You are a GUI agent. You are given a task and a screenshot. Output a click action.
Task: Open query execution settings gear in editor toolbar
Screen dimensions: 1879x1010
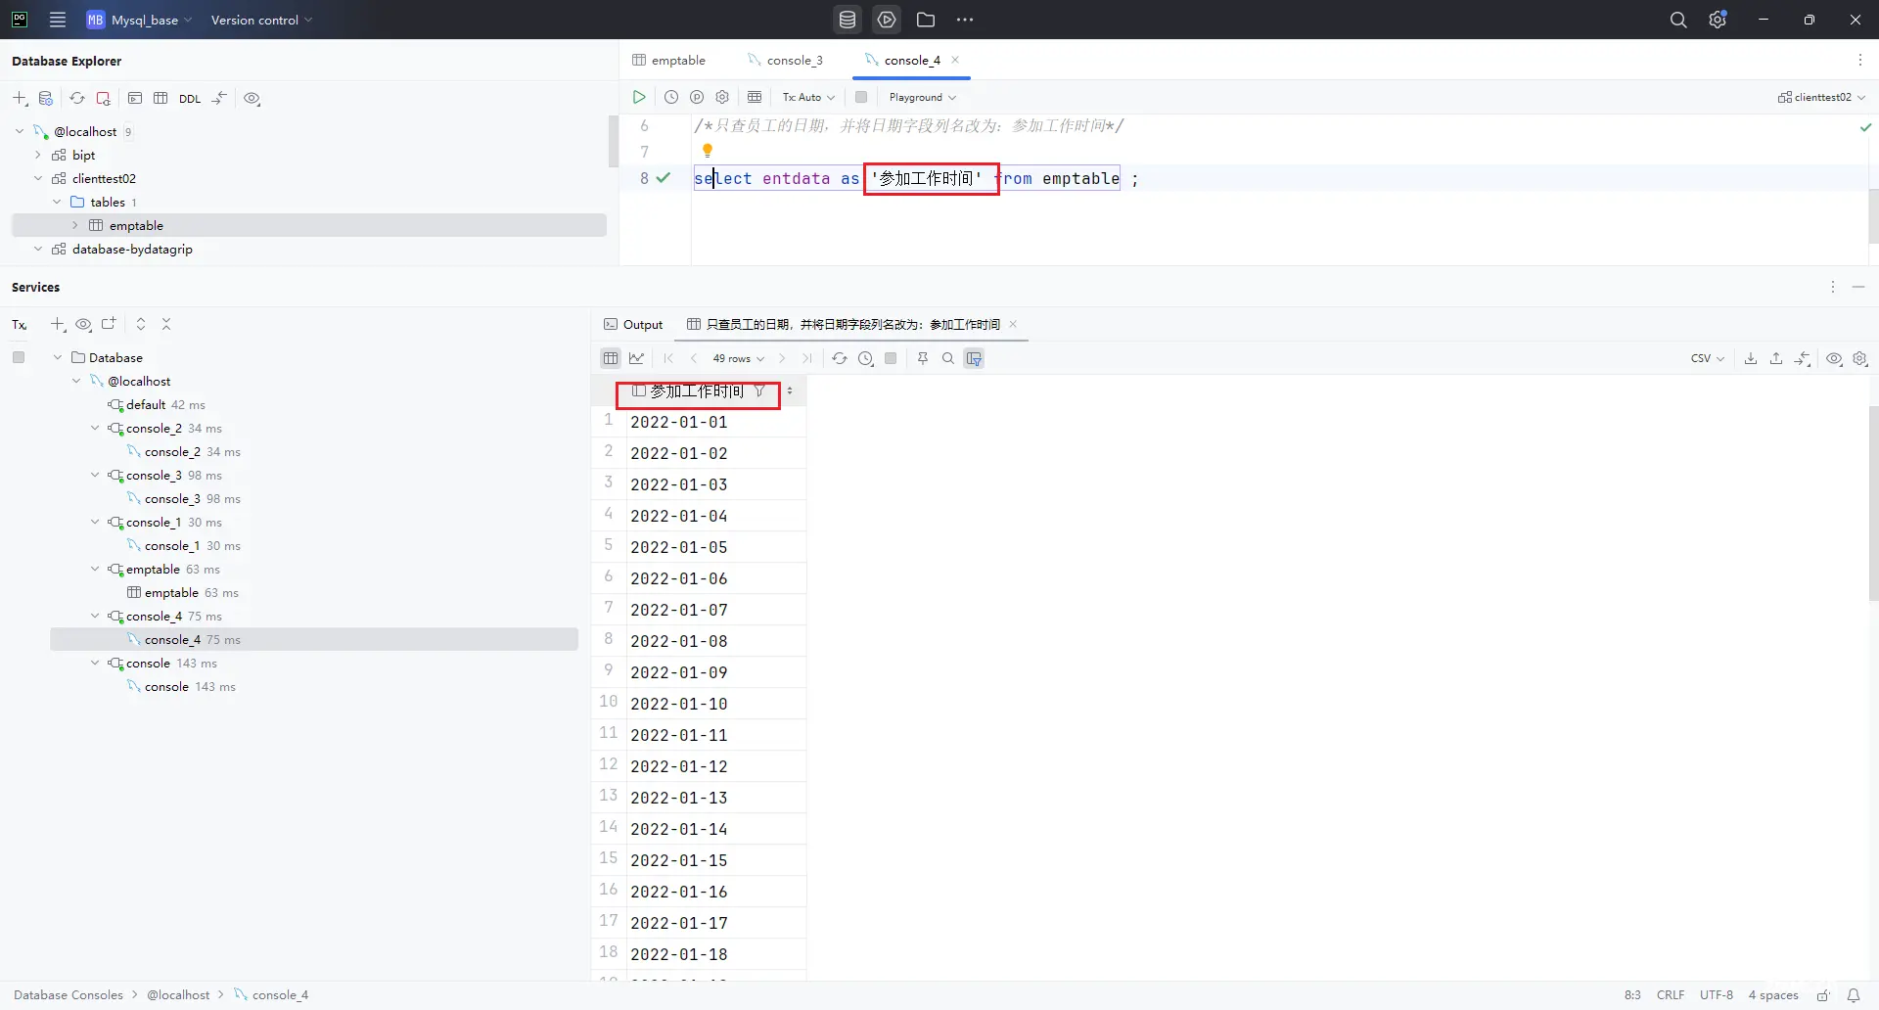click(x=722, y=97)
